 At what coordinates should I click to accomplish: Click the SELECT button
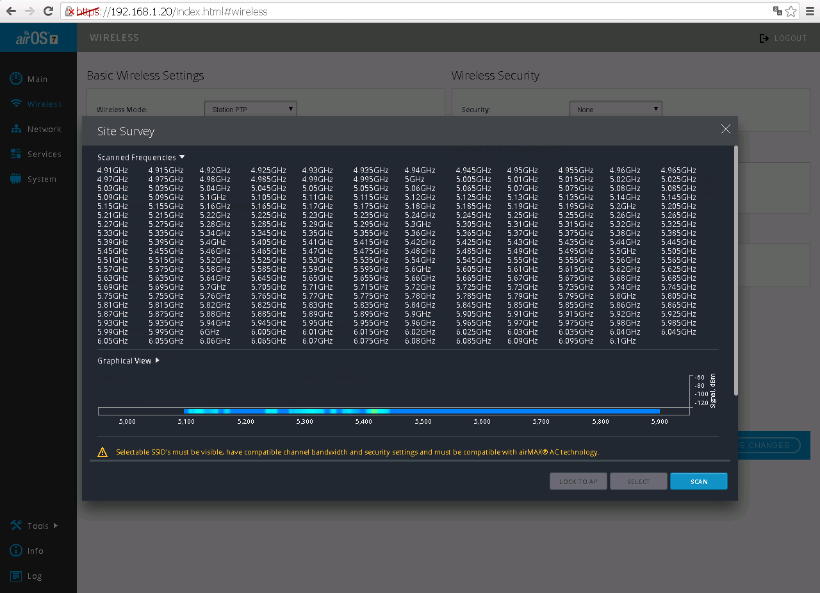click(x=638, y=481)
